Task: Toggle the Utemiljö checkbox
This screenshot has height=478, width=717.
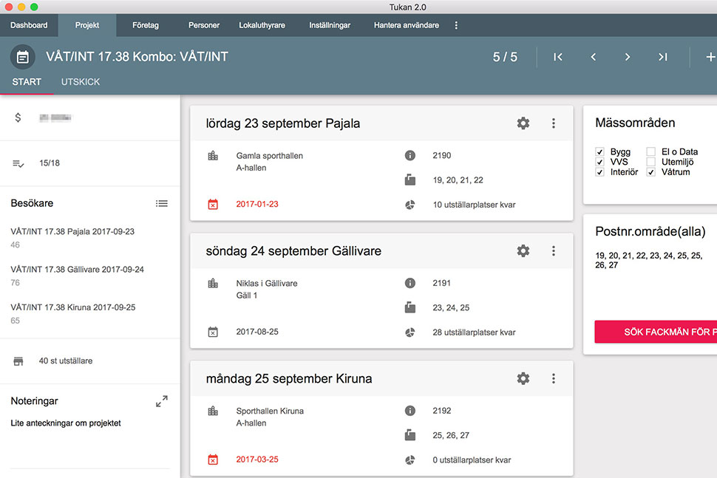Action: (x=651, y=162)
